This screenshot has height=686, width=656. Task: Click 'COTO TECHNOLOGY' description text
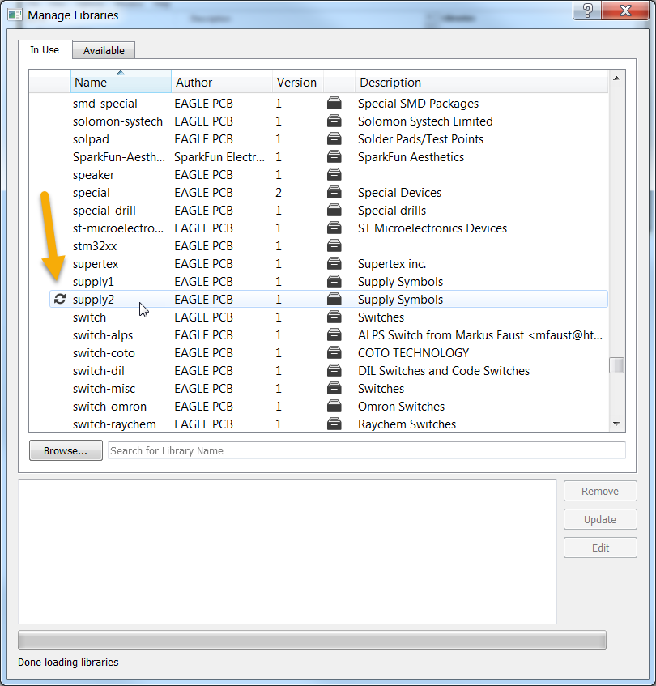point(413,353)
